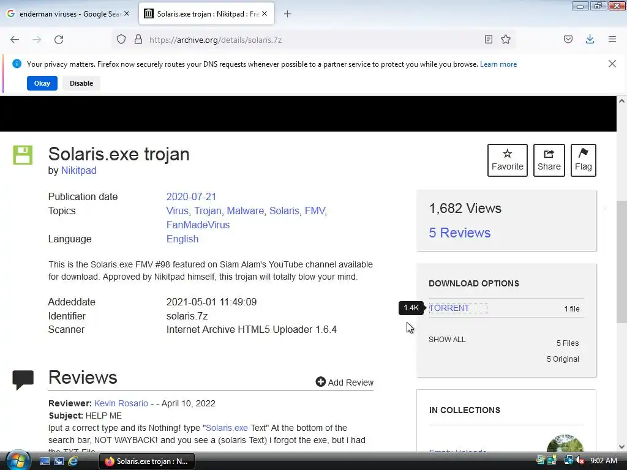Disable secure DNS routing
Screen dimensions: 627x470
[81, 83]
